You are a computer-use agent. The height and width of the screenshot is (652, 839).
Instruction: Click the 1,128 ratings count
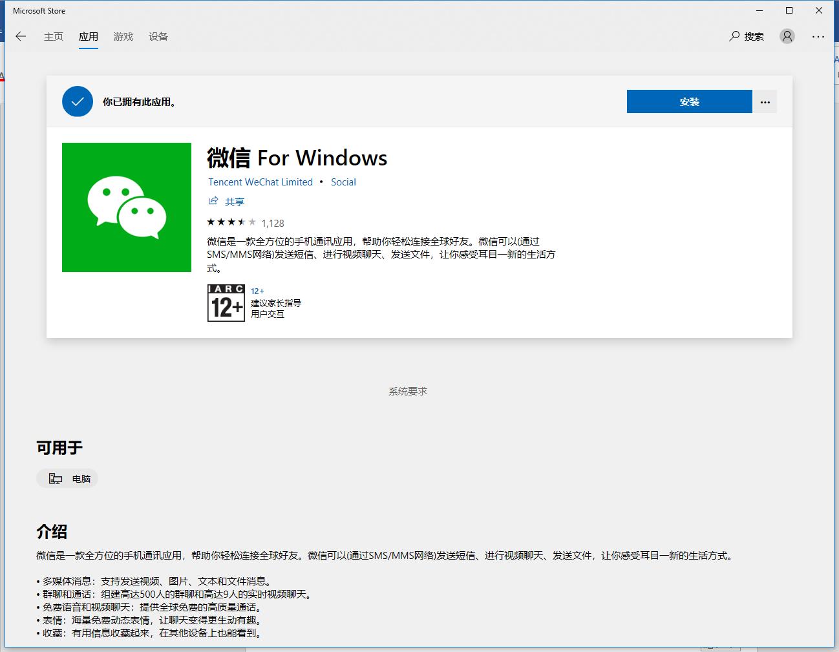tap(273, 222)
